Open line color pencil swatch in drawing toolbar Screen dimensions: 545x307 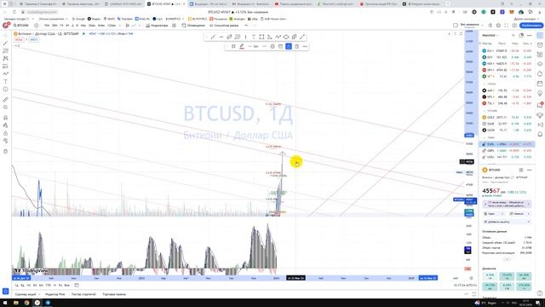pyautogui.click(x=242, y=46)
